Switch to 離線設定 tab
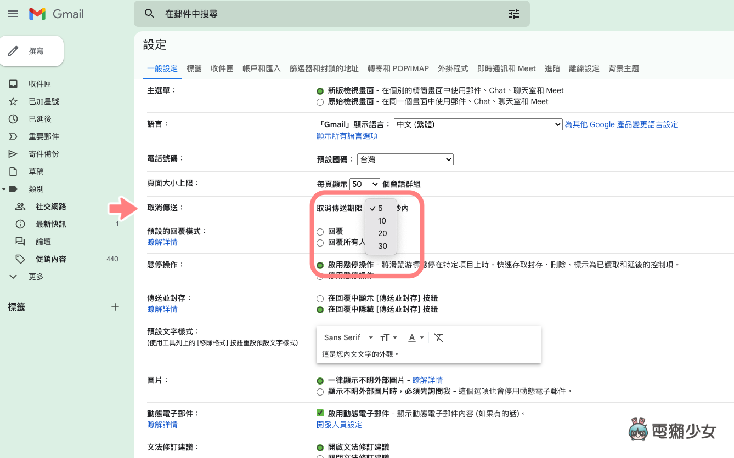This screenshot has width=734, height=458. click(x=584, y=68)
